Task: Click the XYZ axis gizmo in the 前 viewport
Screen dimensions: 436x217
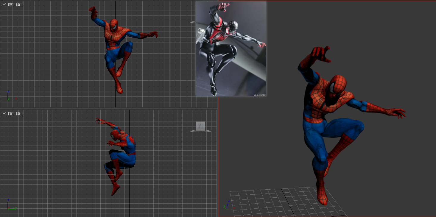Action: click(x=11, y=95)
